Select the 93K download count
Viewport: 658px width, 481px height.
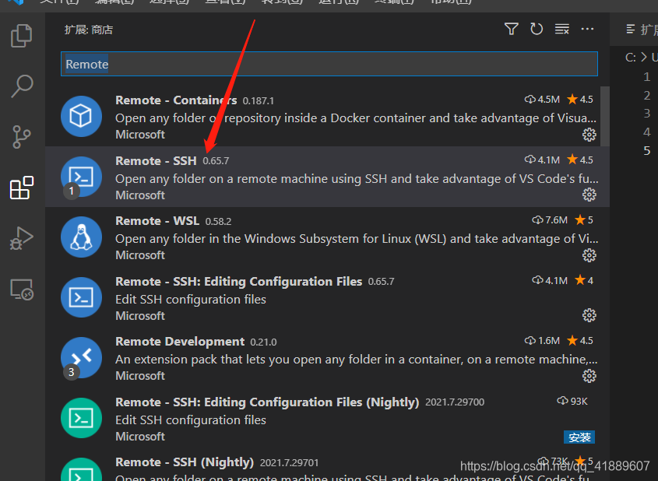(x=572, y=402)
